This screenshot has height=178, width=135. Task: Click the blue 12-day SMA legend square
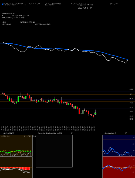[x=3, y=4]
